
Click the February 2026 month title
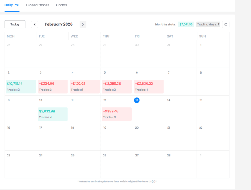point(59,24)
